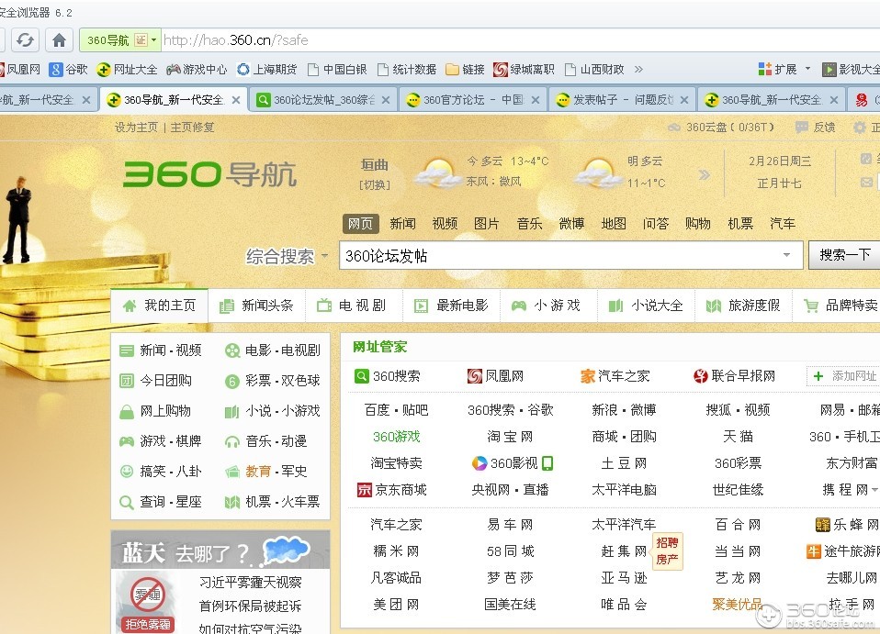Click the 招聘 tag next to 赶集网
880x634 pixels.
[x=667, y=542]
